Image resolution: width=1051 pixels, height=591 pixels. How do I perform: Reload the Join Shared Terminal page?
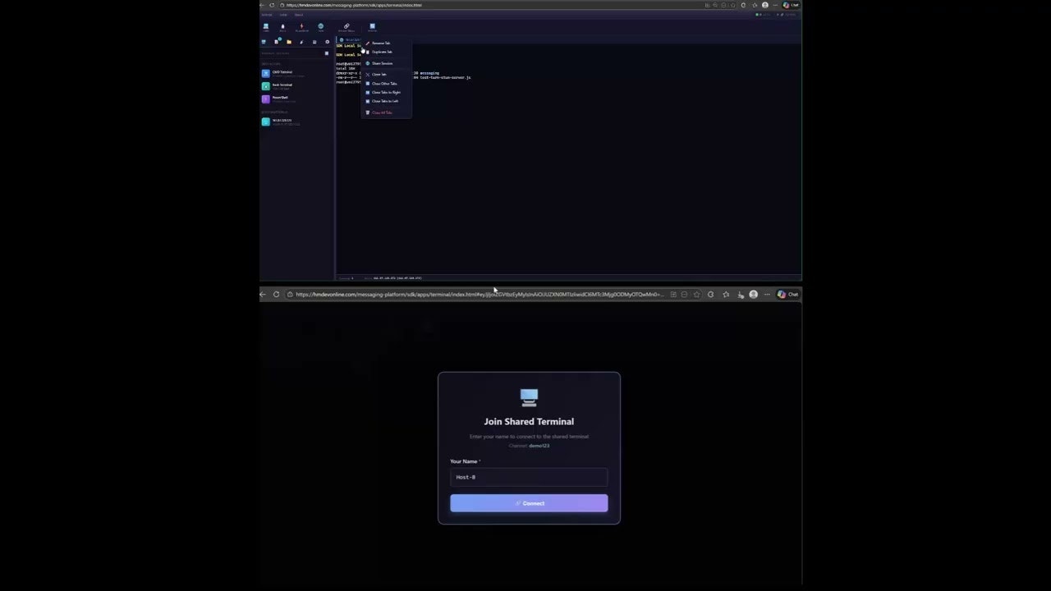pyautogui.click(x=276, y=294)
